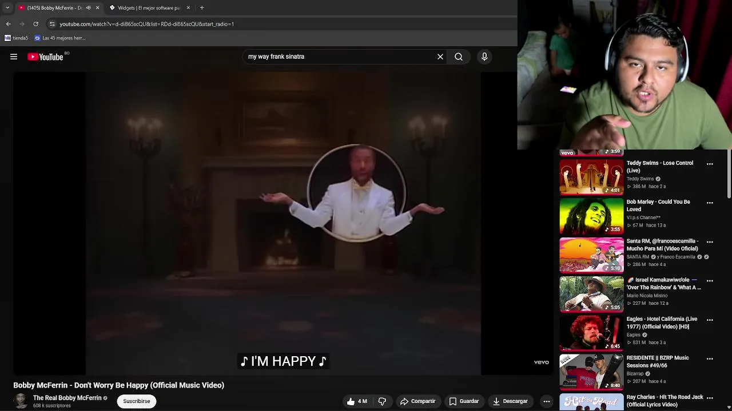Open The Real Bobby McFerrin channel
Screen dimensions: 732x411
click(67, 398)
